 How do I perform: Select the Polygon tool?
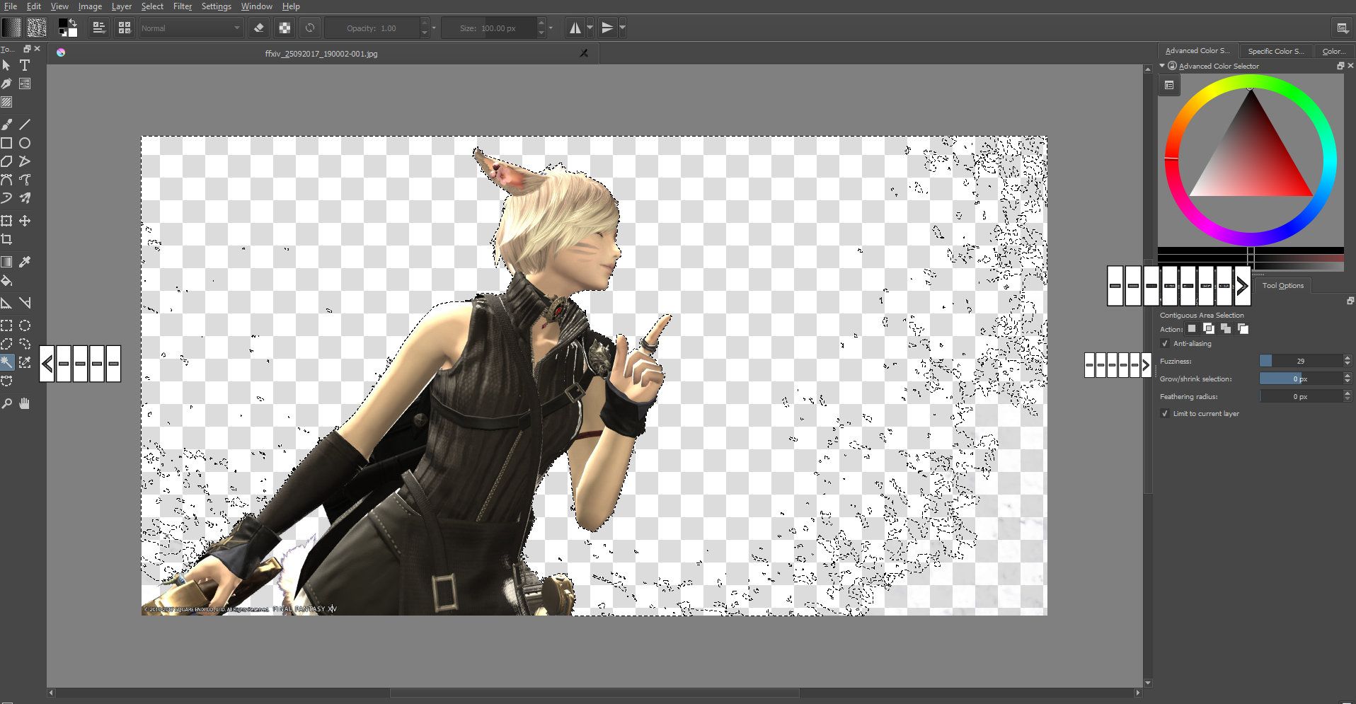point(6,161)
